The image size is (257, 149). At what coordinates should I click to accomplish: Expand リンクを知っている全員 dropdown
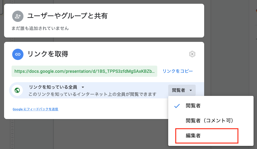tap(56, 87)
